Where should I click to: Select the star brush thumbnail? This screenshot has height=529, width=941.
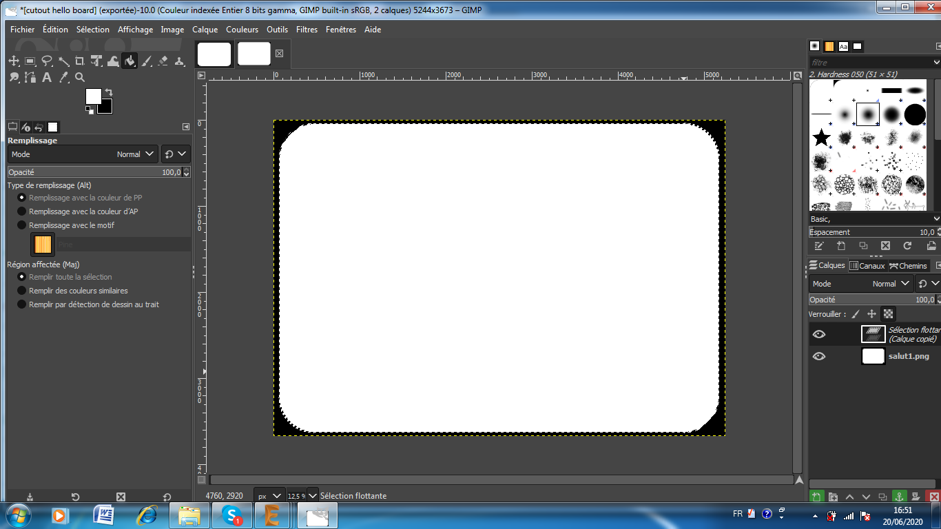[821, 138]
